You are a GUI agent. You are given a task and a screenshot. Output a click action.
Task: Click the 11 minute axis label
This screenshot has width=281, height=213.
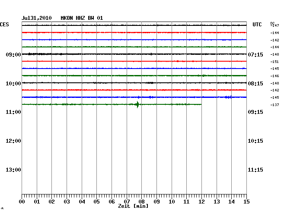point(186,202)
